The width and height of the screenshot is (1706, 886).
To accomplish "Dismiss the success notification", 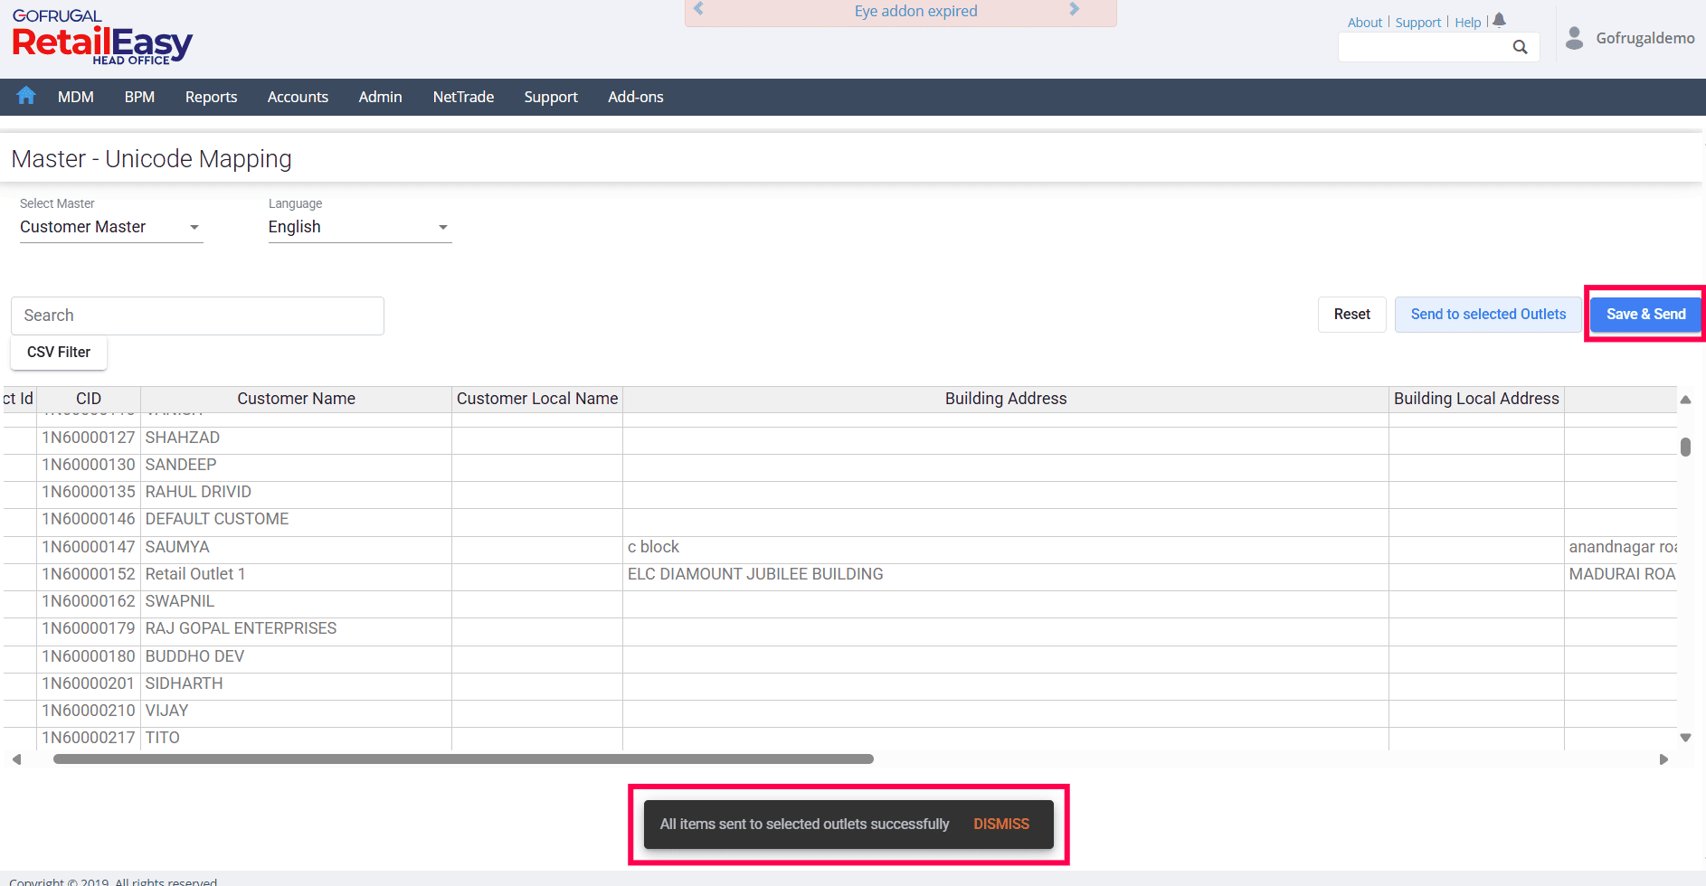I will [1001, 825].
